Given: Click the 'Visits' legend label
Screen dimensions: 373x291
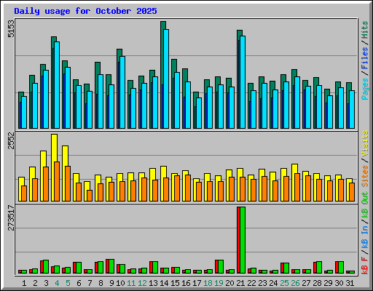Looking at the screenshot, I should pyautogui.click(x=365, y=143).
